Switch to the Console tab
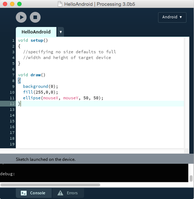The width and height of the screenshot is (194, 199). tap(34, 193)
